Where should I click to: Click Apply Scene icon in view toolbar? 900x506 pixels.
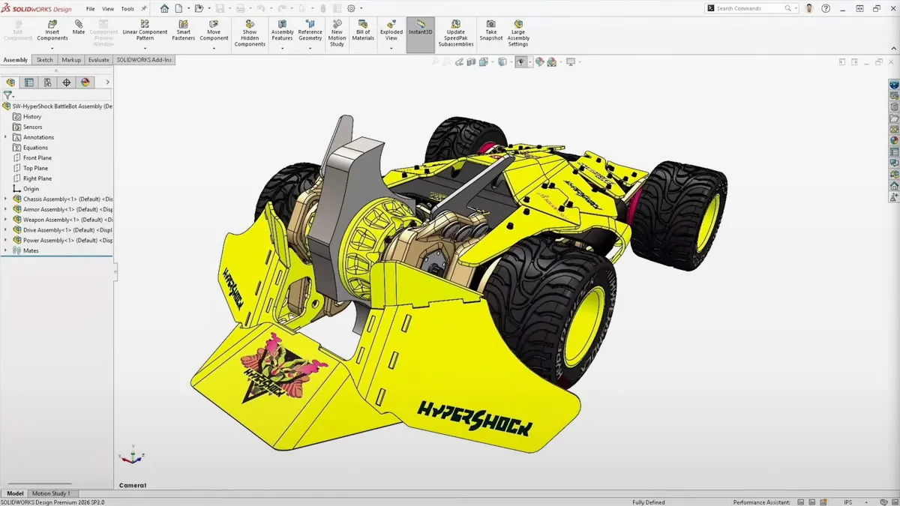coord(552,62)
